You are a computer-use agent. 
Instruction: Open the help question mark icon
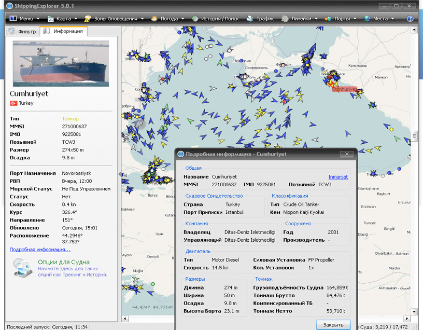pos(410,19)
